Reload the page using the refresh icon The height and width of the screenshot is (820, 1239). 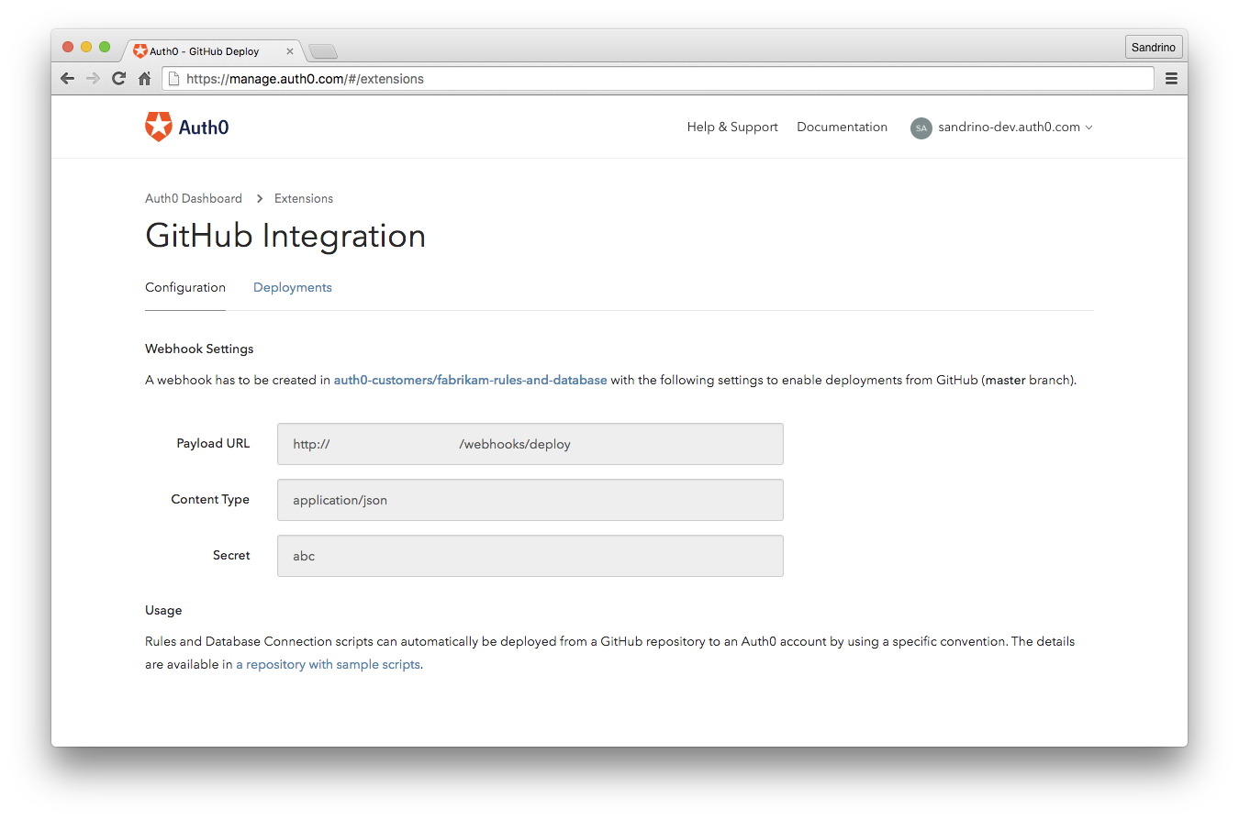pos(118,78)
